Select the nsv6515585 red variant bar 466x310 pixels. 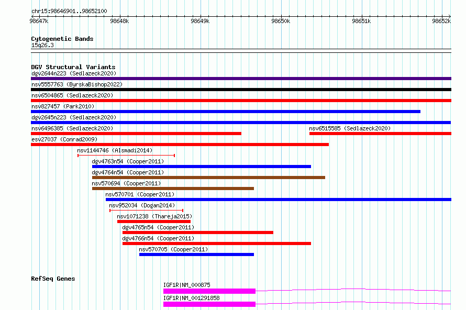pyautogui.click(x=381, y=134)
